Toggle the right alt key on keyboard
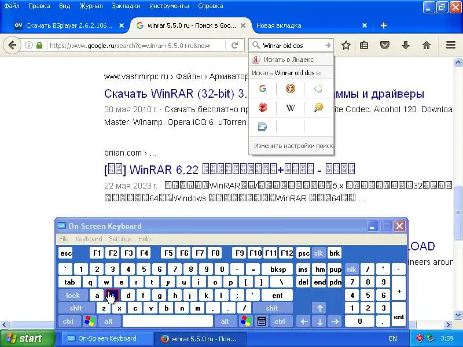This screenshot has width=463, height=347. tap(225, 321)
